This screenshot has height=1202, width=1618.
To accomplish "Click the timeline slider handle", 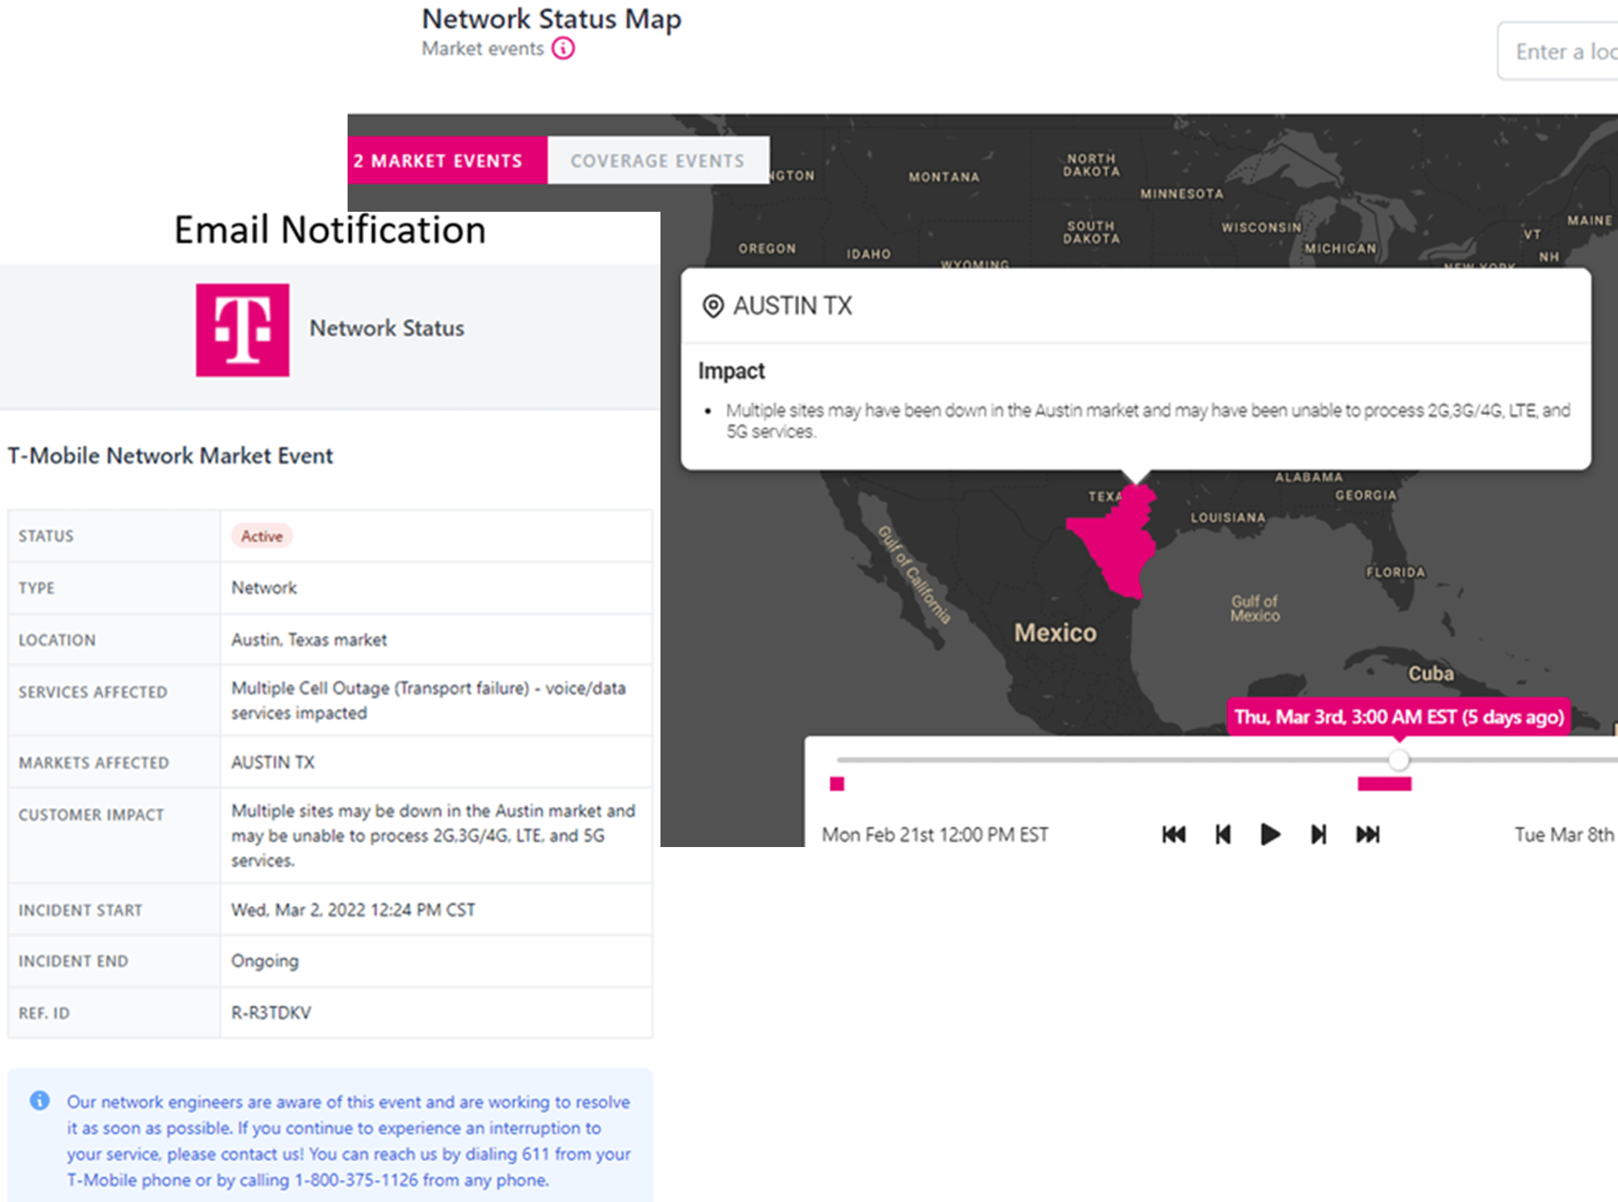I will 1399,760.
